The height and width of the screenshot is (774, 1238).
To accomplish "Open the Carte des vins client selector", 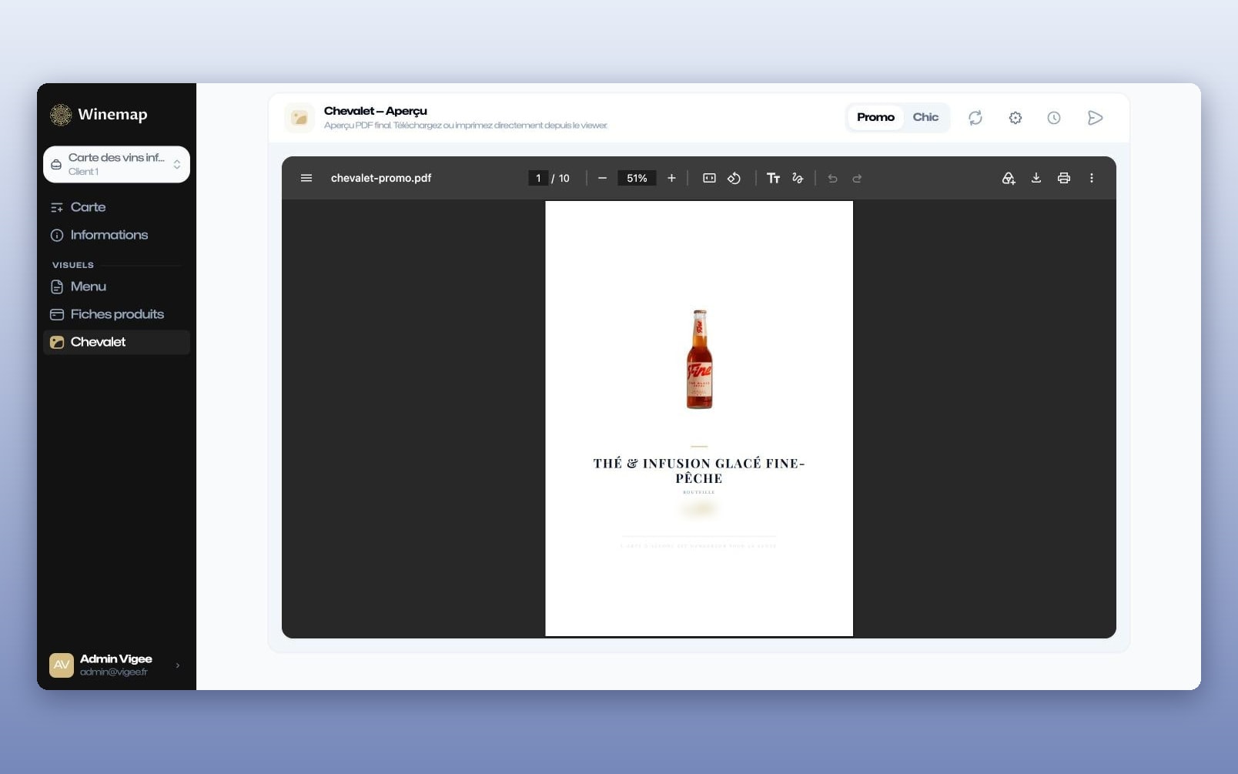I will click(116, 164).
